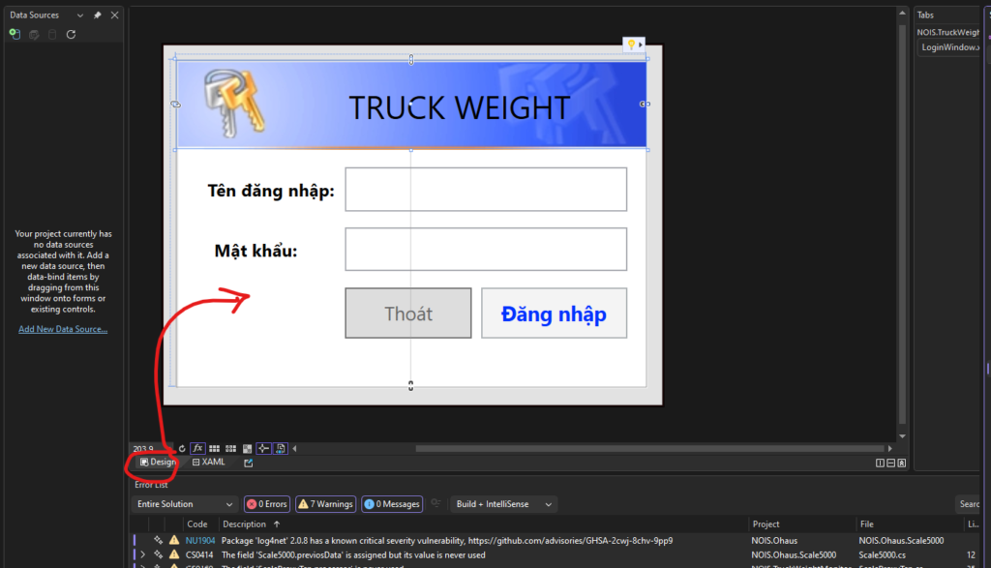This screenshot has height=568, width=991.
Task: Toggle the 7 Warnings filter
Action: pyautogui.click(x=325, y=504)
